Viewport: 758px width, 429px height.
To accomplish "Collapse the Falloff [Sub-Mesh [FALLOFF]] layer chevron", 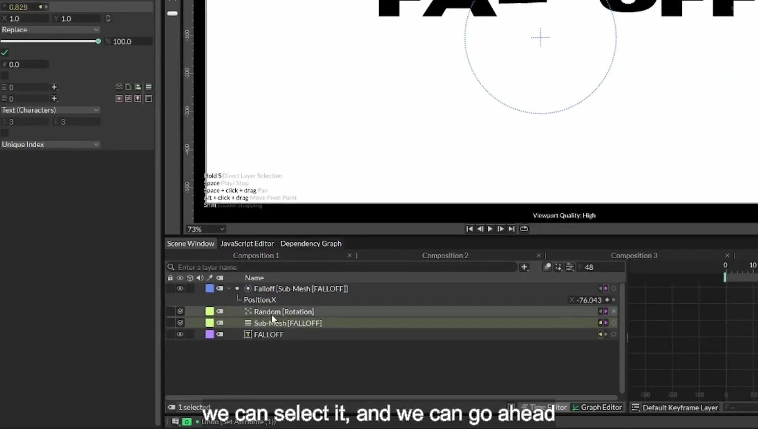I will [229, 289].
